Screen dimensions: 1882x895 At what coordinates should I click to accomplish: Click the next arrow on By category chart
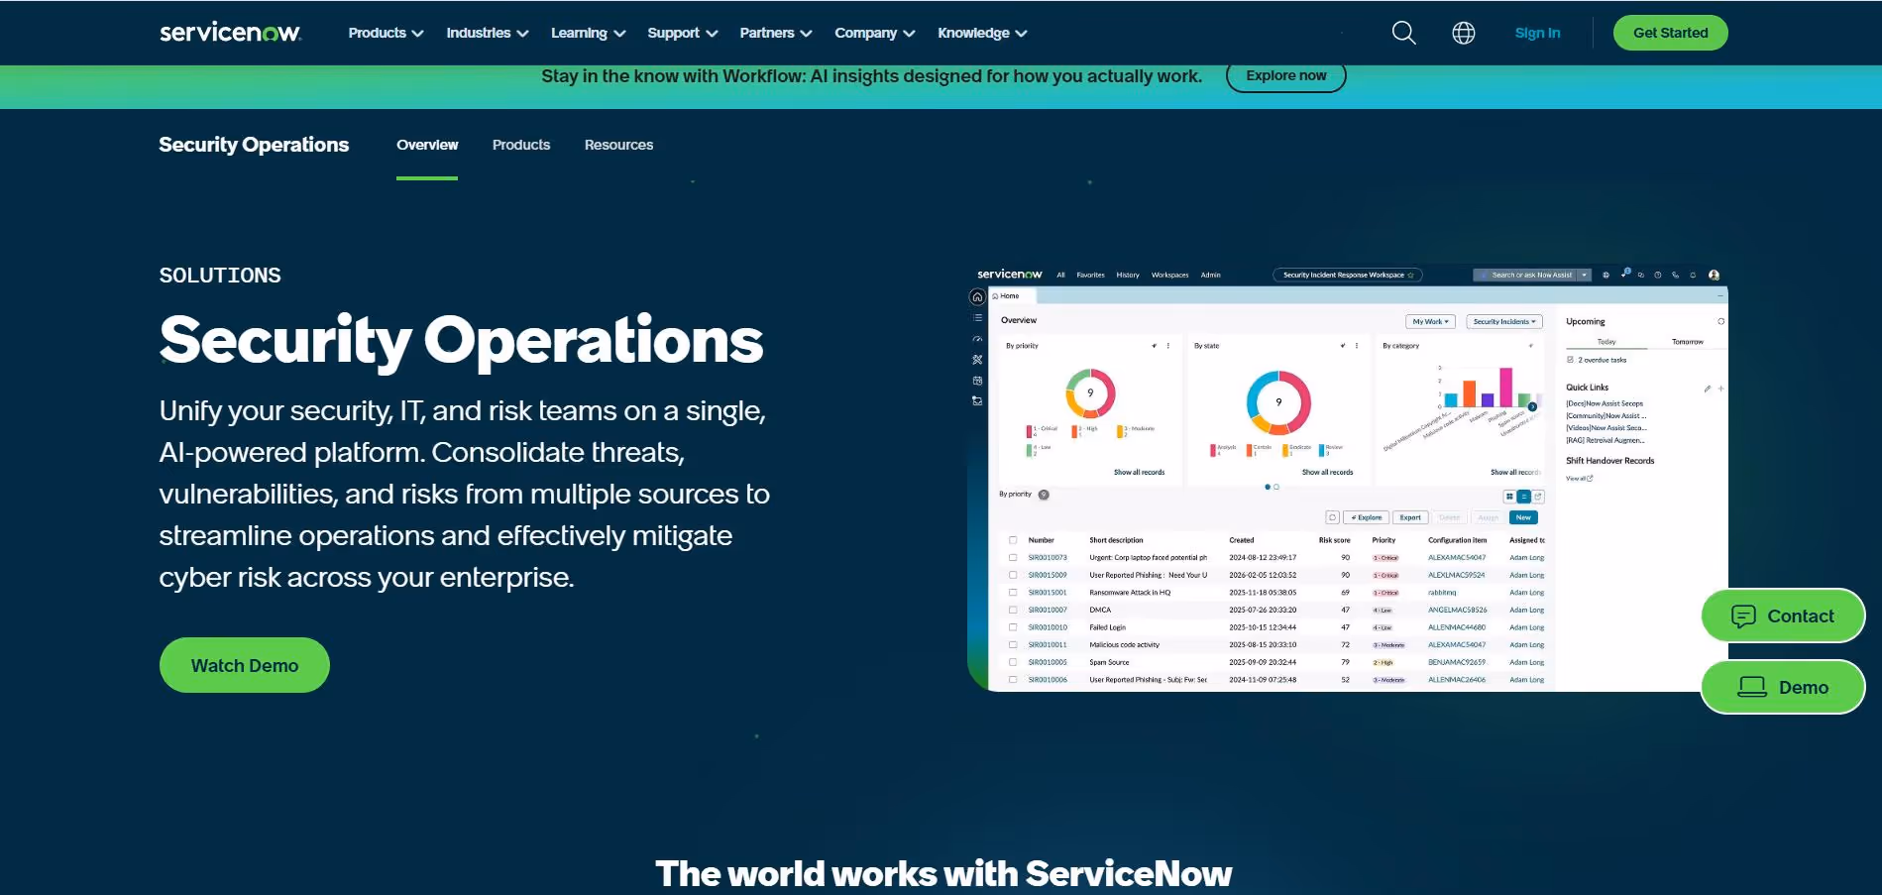pyautogui.click(x=1532, y=406)
